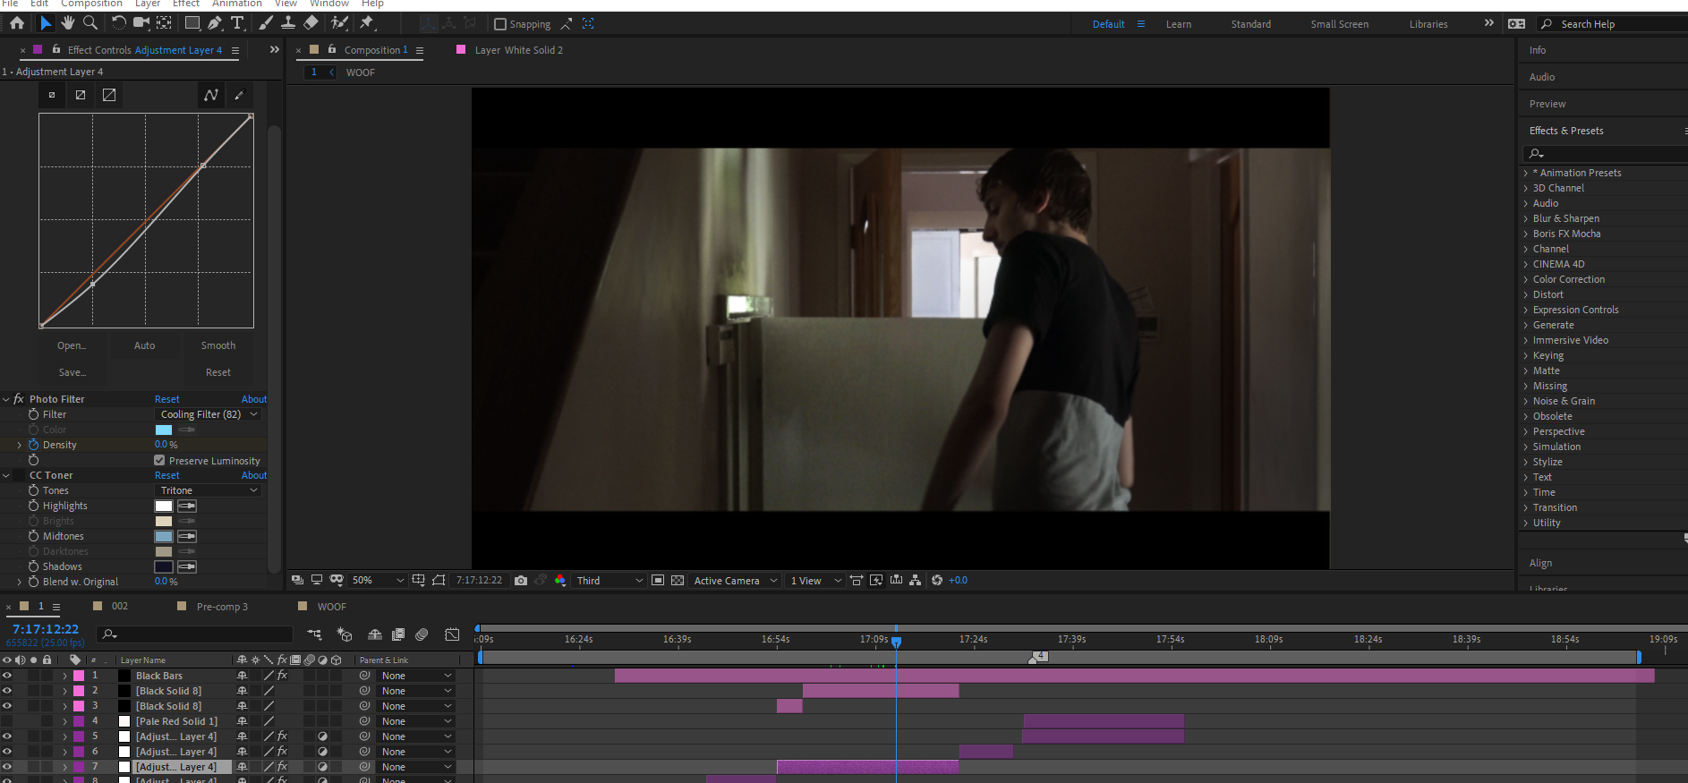Click the Midtones color swatch
Viewport: 1688px width, 783px height.
click(164, 536)
